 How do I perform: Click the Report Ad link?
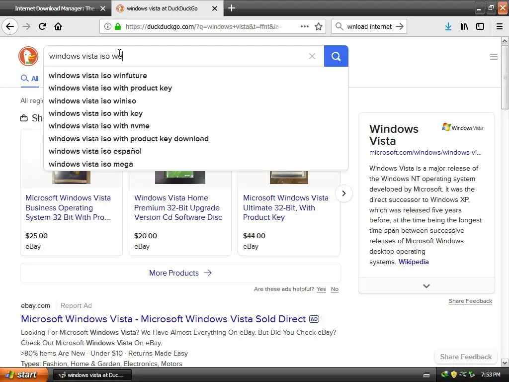[76, 306]
